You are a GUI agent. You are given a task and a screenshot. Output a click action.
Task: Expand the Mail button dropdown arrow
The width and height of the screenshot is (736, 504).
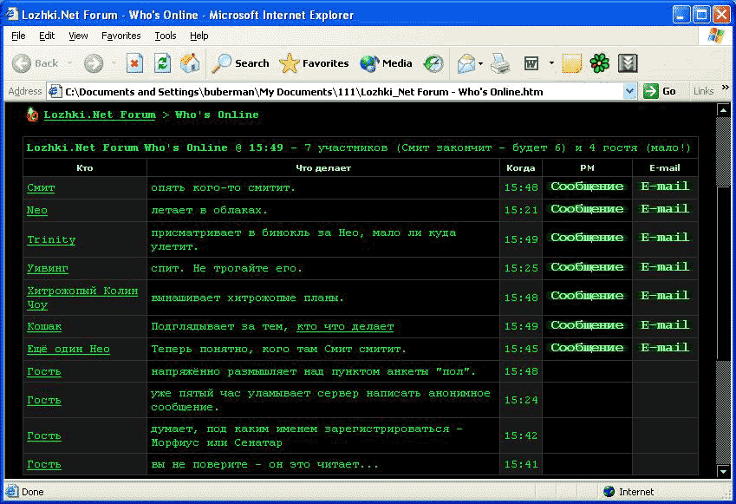click(481, 63)
